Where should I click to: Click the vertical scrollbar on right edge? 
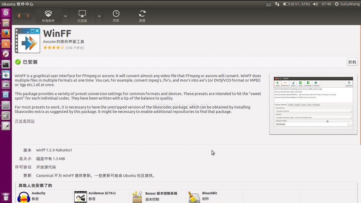click(x=360, y=85)
